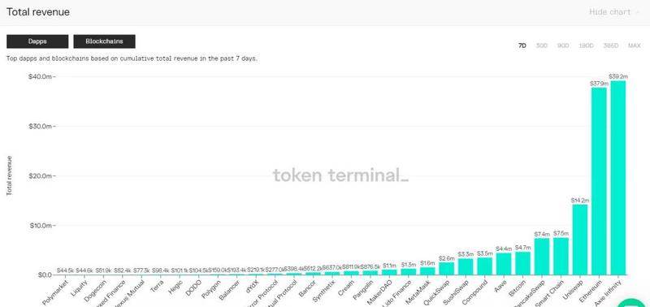Click the token terminal watermark logo
The height and width of the screenshot is (307, 650).
(340, 175)
